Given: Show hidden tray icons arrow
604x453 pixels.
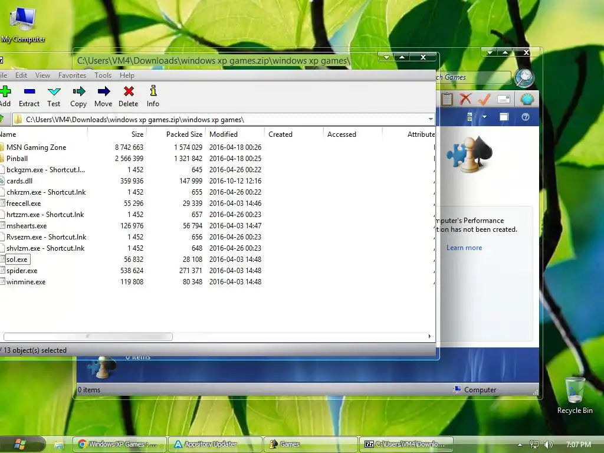Looking at the screenshot, I should click(x=520, y=445).
